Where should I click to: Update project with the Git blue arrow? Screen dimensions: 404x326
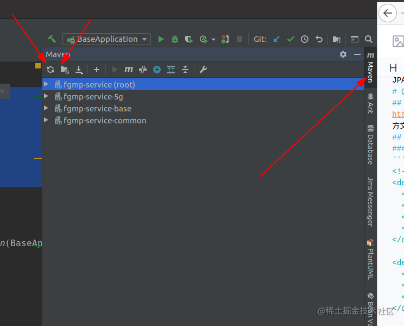tap(276, 39)
